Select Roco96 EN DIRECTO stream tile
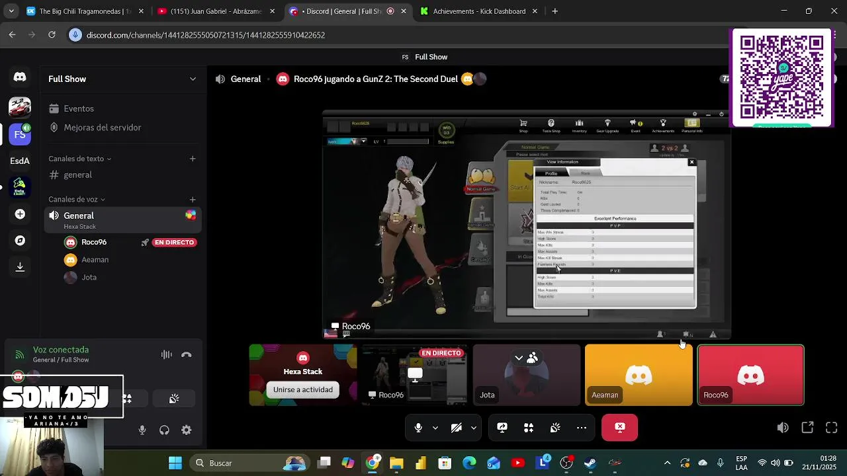The width and height of the screenshot is (847, 476). tap(414, 375)
